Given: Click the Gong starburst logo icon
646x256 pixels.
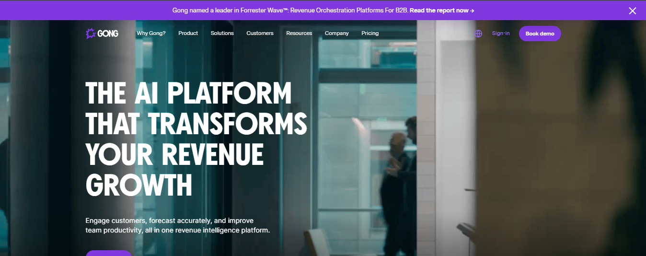Looking at the screenshot, I should [x=91, y=34].
